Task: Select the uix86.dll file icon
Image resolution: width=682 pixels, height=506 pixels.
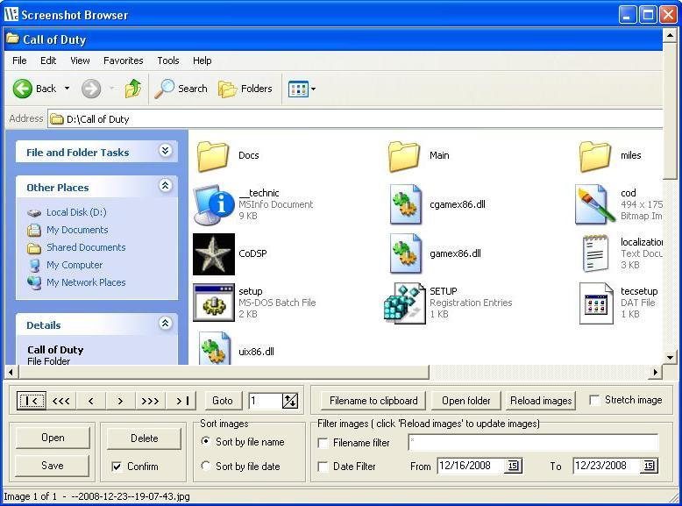Action: click(215, 348)
